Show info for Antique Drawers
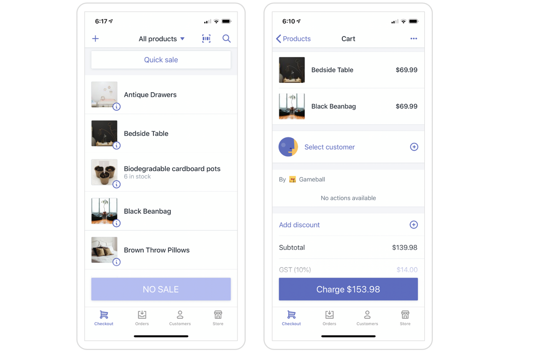Viewport: 545px width, 353px height. tap(117, 107)
